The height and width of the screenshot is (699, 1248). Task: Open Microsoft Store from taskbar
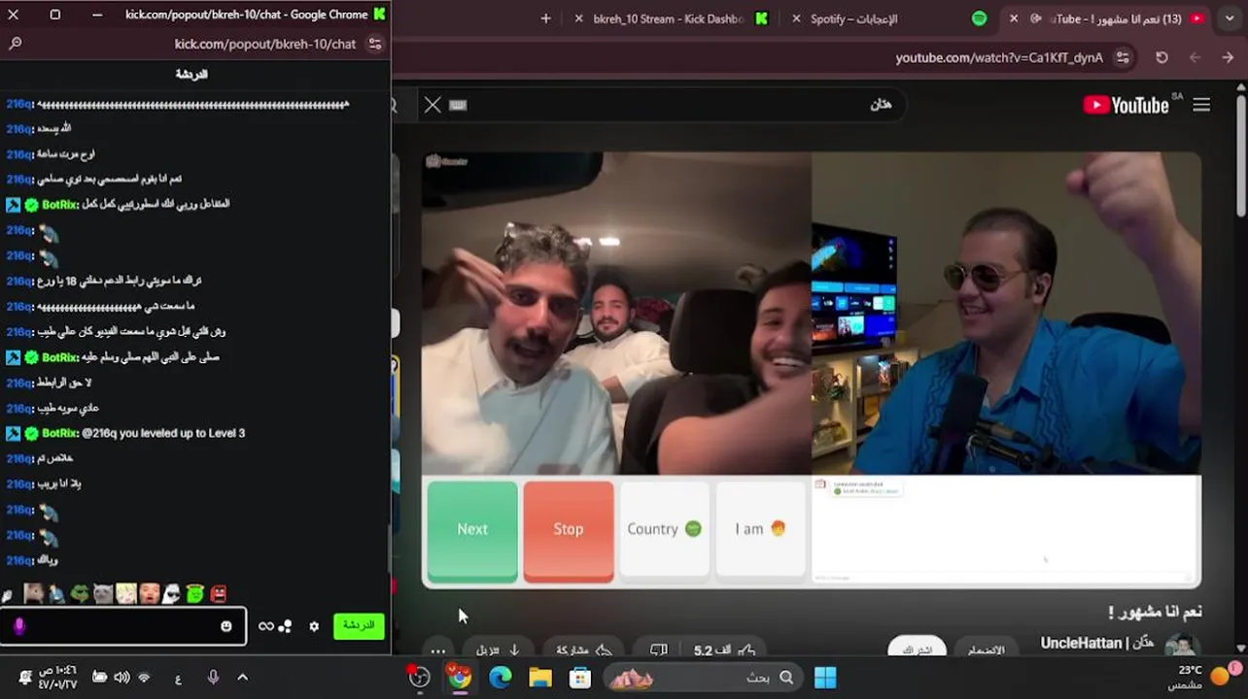[580, 678]
